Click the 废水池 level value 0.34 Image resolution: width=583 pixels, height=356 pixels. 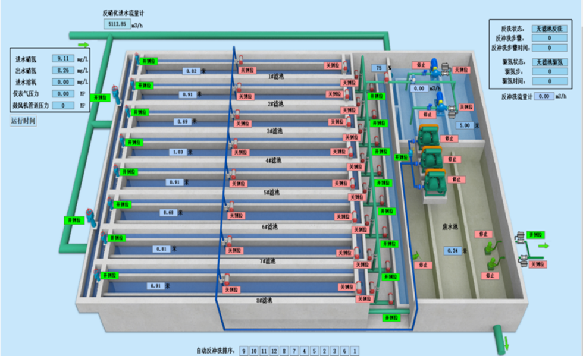tap(453, 251)
